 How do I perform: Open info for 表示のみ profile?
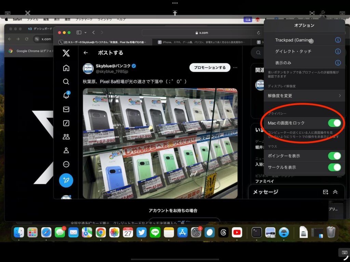tap(338, 63)
